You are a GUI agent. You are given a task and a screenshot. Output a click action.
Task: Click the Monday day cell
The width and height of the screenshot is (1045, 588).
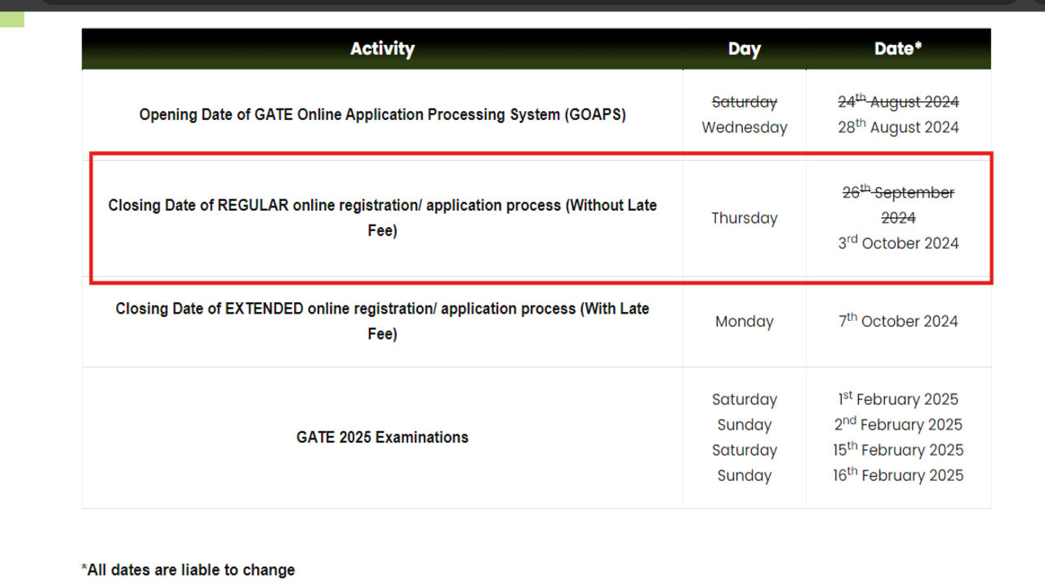744,322
